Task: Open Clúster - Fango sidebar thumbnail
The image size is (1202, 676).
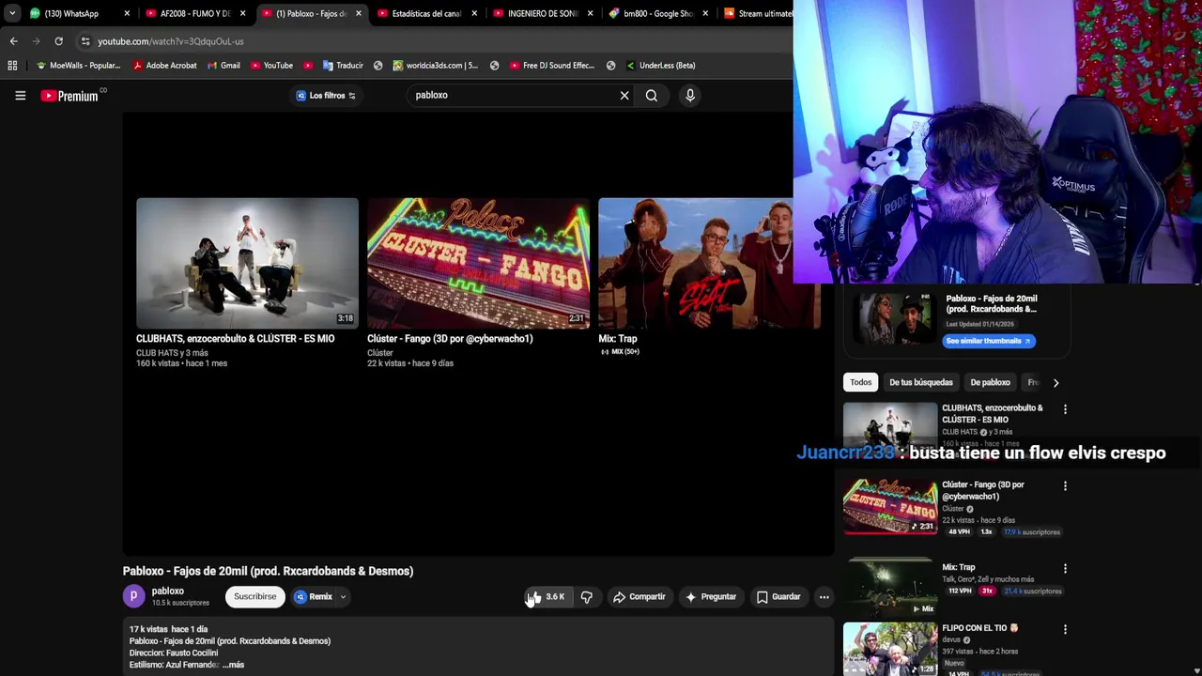Action: pyautogui.click(x=890, y=506)
